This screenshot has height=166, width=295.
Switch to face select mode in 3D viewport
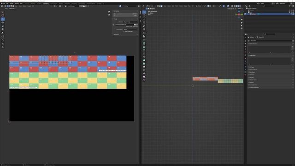[x=161, y=6]
